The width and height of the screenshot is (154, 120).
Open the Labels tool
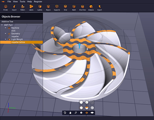point(31,7)
